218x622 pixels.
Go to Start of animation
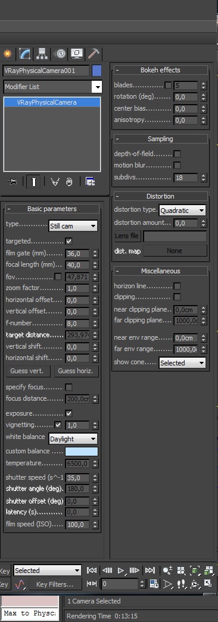[x=92, y=571]
